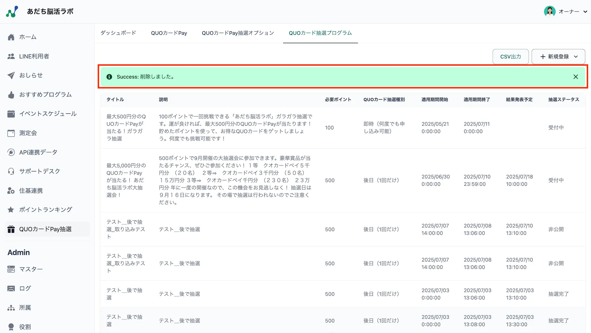Click the ポイントランキング star icon

(11, 209)
